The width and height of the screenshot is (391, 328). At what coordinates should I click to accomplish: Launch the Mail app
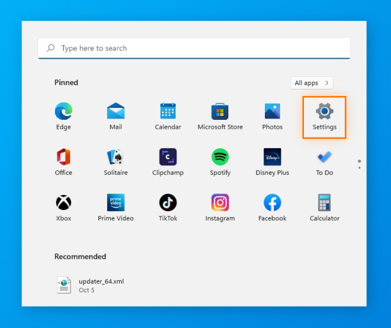115,112
